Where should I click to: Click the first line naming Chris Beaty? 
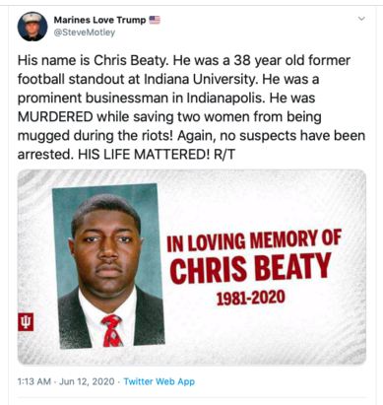[x=184, y=60]
